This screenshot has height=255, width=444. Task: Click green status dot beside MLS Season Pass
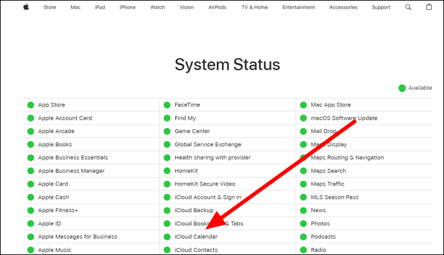(303, 197)
